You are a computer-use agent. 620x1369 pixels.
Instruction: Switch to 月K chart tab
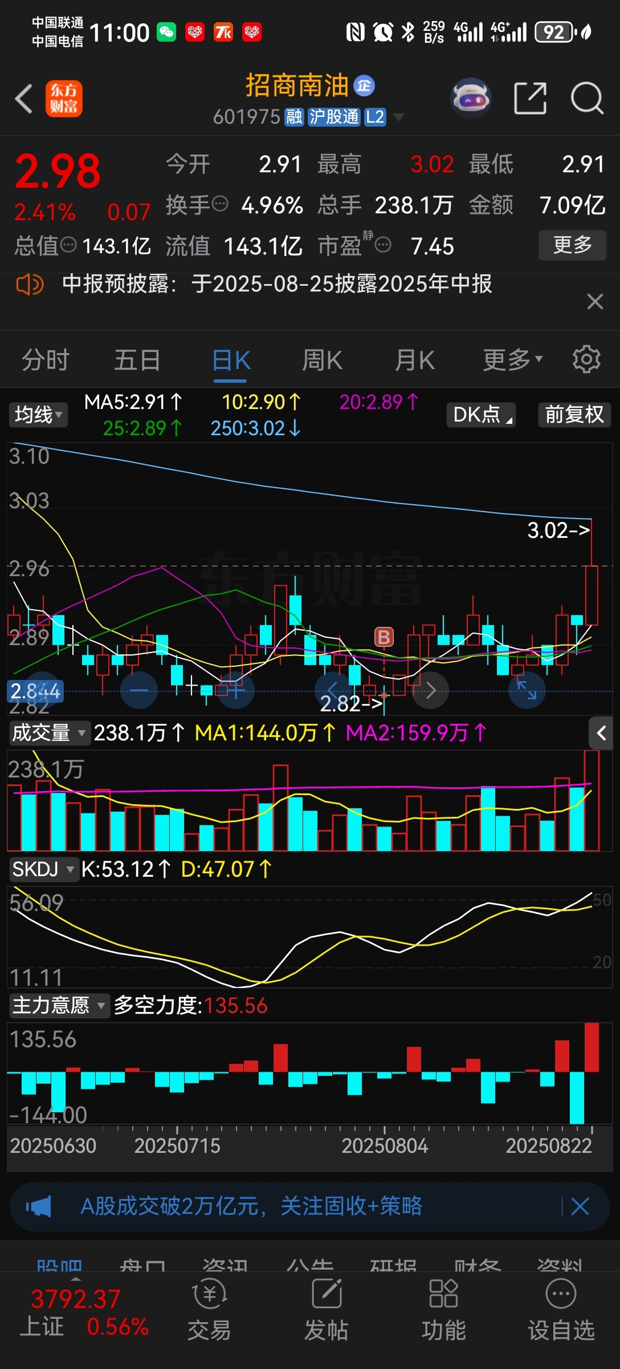pos(415,361)
